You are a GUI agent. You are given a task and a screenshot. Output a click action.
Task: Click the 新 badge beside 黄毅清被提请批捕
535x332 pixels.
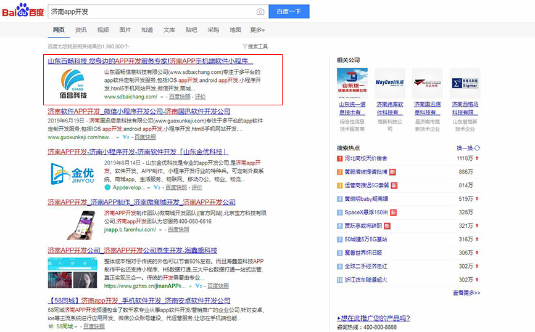click(x=392, y=172)
